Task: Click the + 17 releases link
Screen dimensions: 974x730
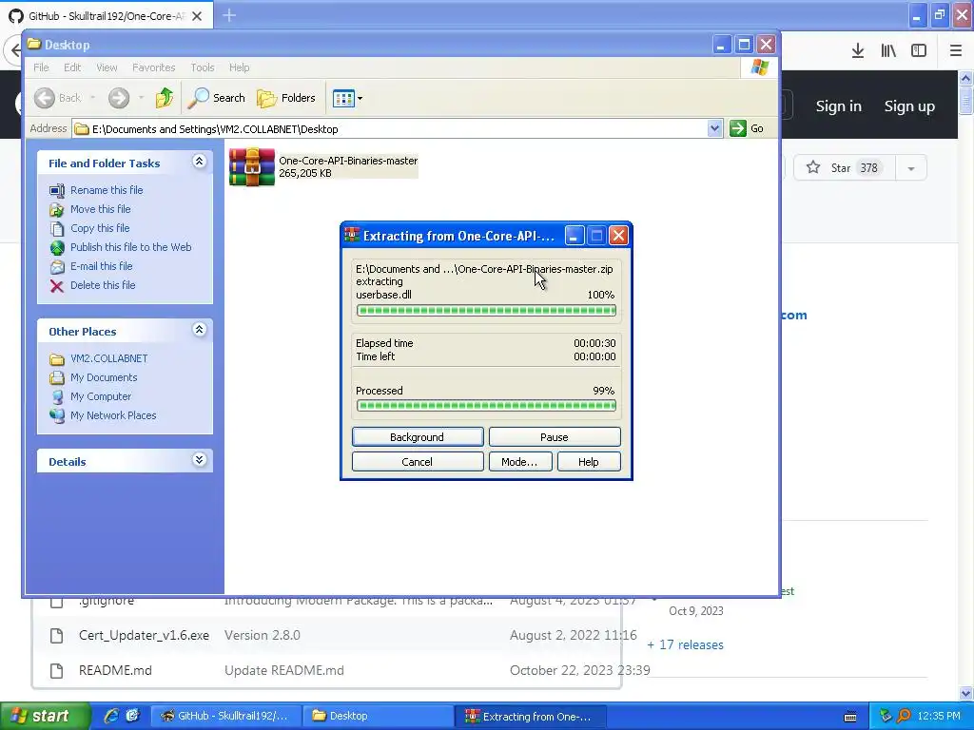Action: click(685, 645)
